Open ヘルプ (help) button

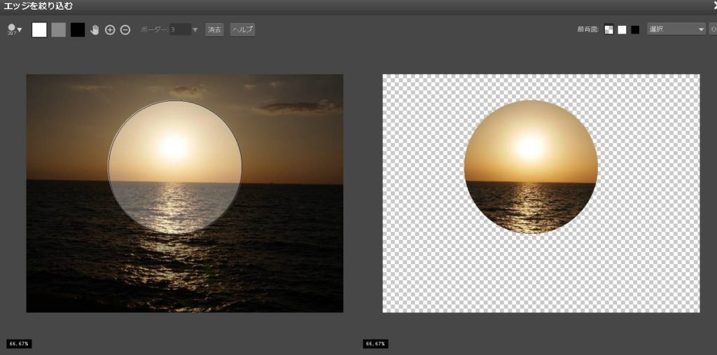coord(242,29)
